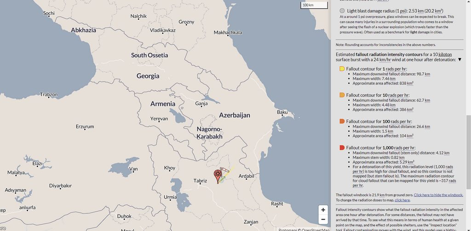Click 'Maximum width: 7.46 km' line

(x=374, y=79)
